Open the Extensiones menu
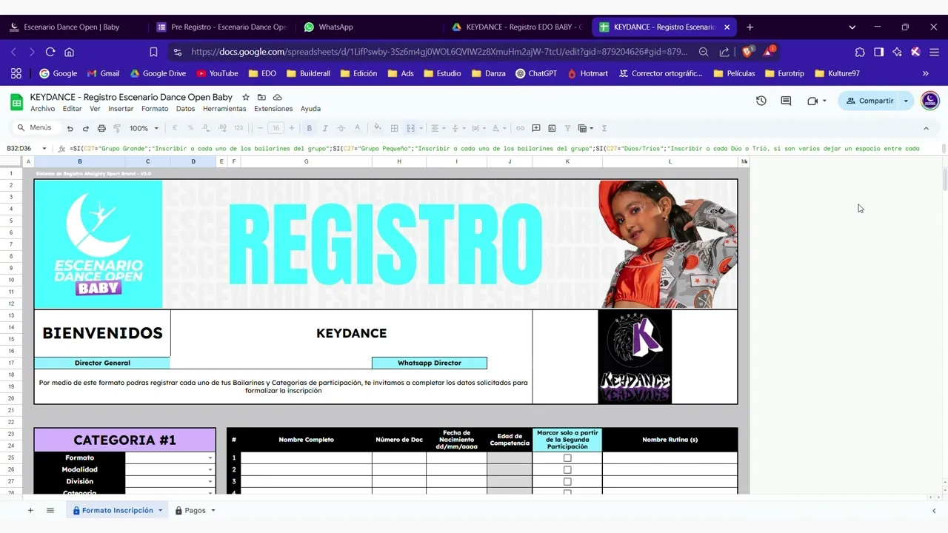This screenshot has width=948, height=533. tap(273, 109)
